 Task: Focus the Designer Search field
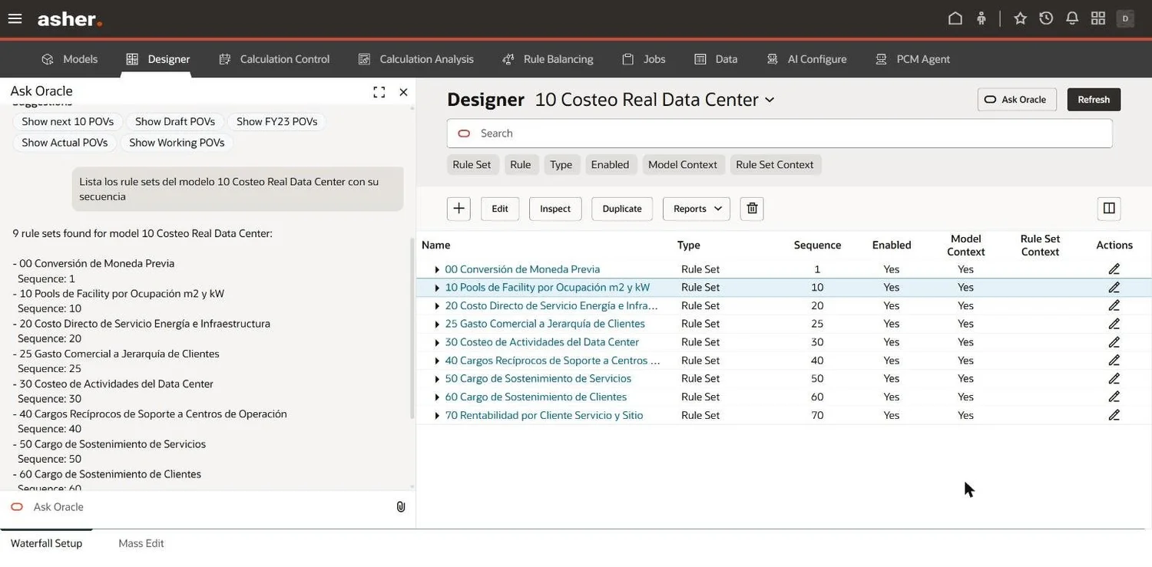pyautogui.click(x=780, y=134)
